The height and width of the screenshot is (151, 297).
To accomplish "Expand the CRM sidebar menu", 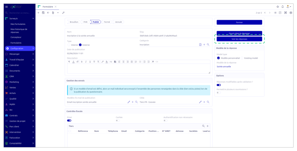I will [x=20, y=76].
